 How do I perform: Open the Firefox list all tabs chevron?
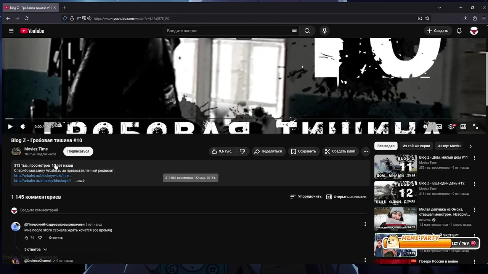(440, 8)
